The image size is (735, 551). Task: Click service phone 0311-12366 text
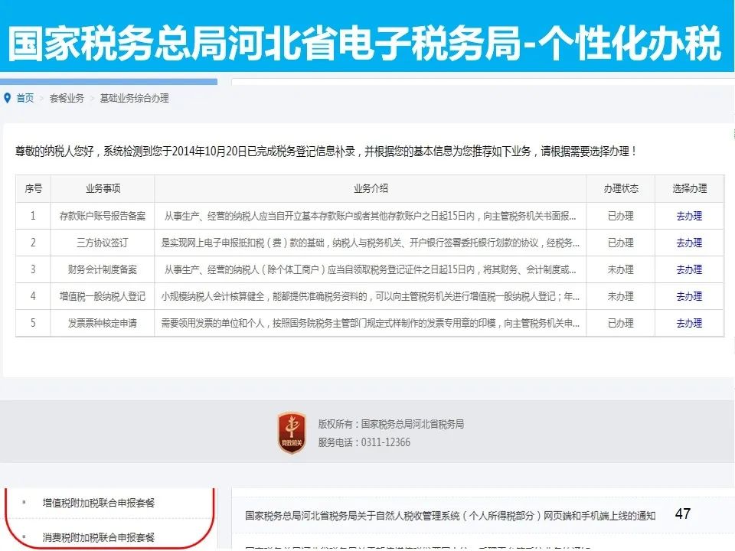click(364, 442)
